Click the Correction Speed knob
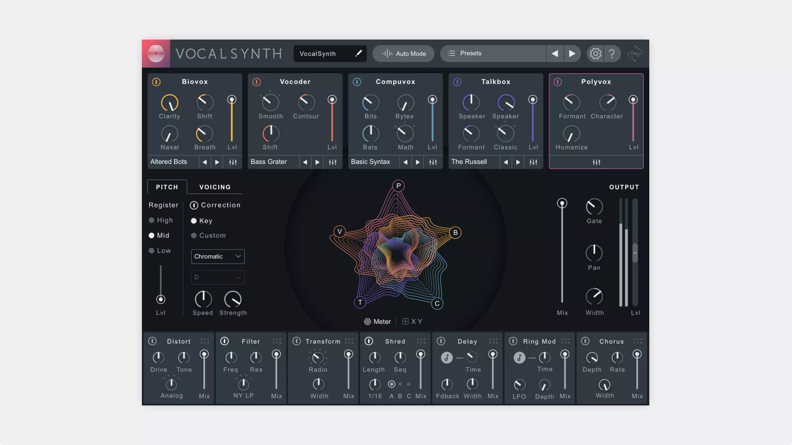The image size is (792, 445). pyautogui.click(x=203, y=299)
